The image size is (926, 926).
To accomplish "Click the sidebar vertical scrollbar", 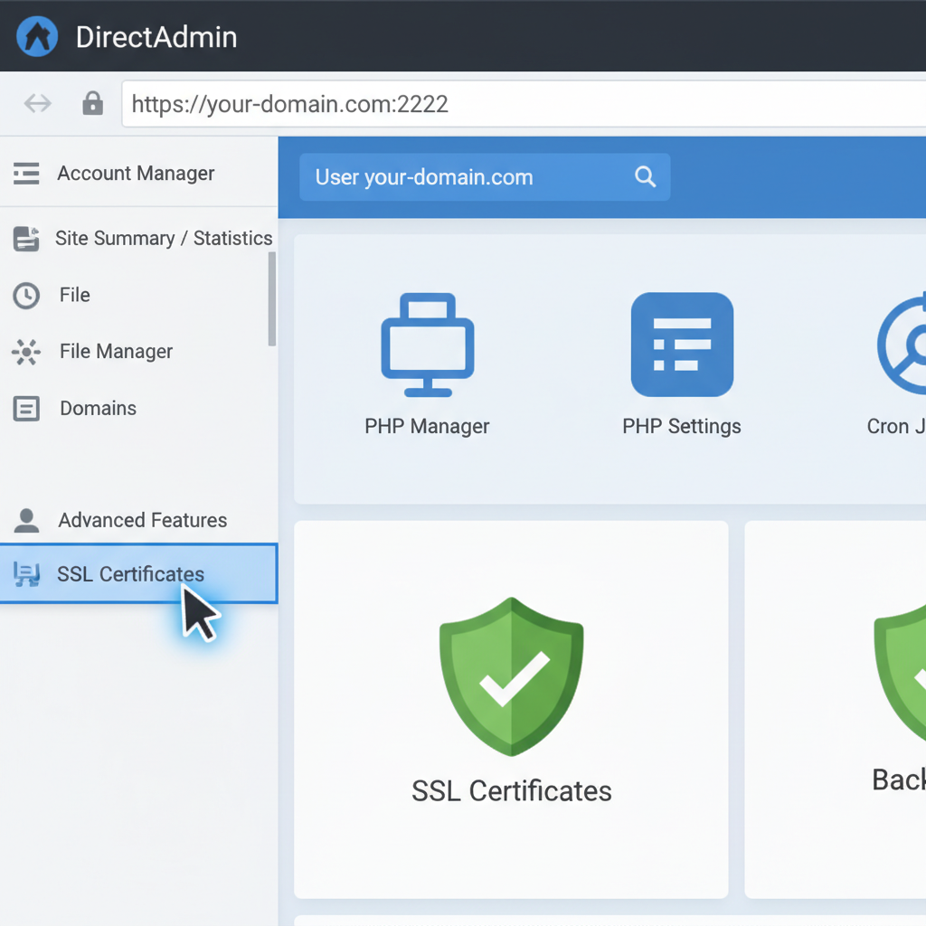I will [x=271, y=298].
